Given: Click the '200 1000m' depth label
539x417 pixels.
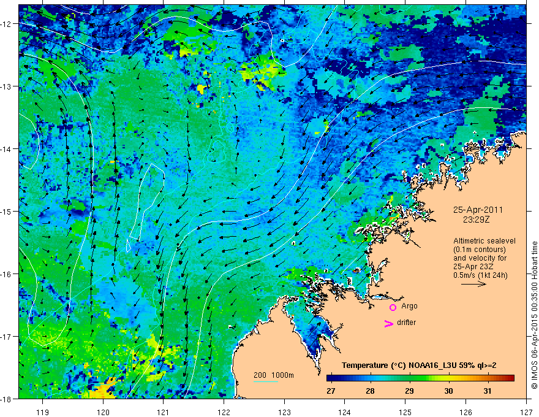Looking at the screenshot, I should (x=274, y=375).
